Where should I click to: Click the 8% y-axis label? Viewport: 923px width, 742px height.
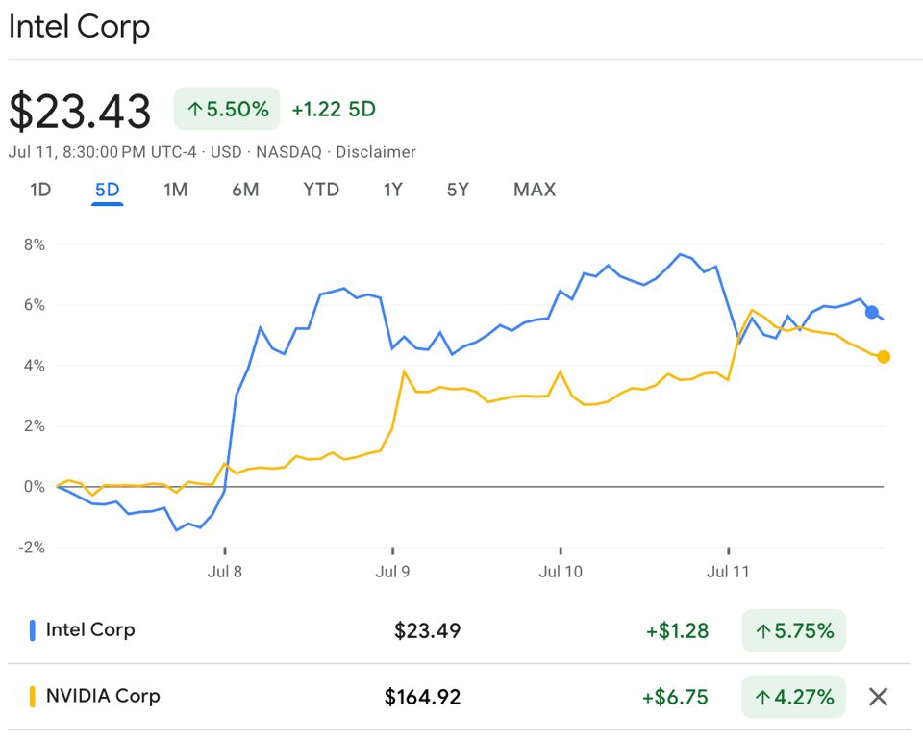click(35, 244)
